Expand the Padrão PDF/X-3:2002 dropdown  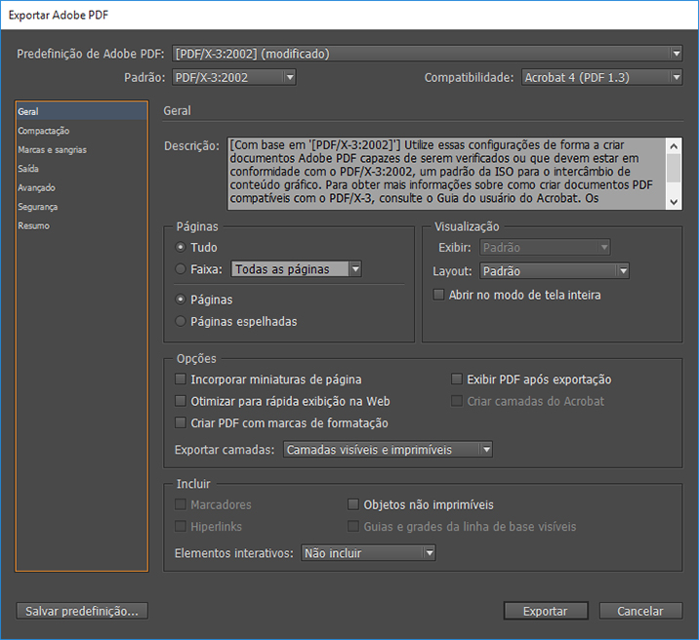click(233, 77)
